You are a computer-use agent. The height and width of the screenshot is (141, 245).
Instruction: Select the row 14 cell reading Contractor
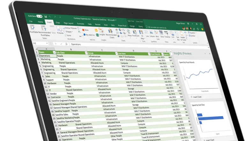(59, 97)
